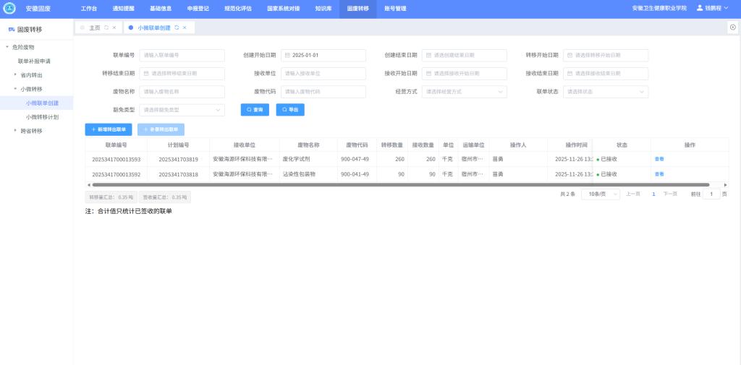Close the 主页 tab with its X icon

coord(114,27)
